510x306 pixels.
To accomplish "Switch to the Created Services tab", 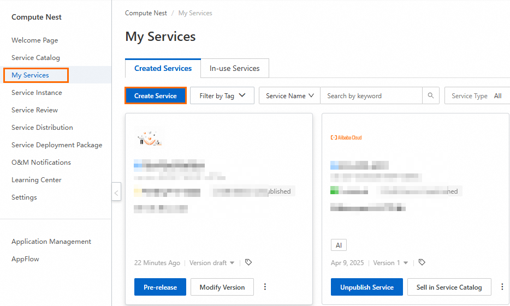I will click(163, 68).
